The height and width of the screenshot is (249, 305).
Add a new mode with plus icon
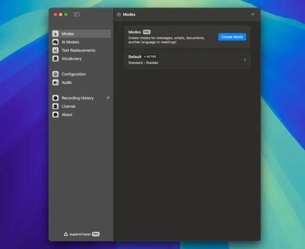(x=253, y=14)
